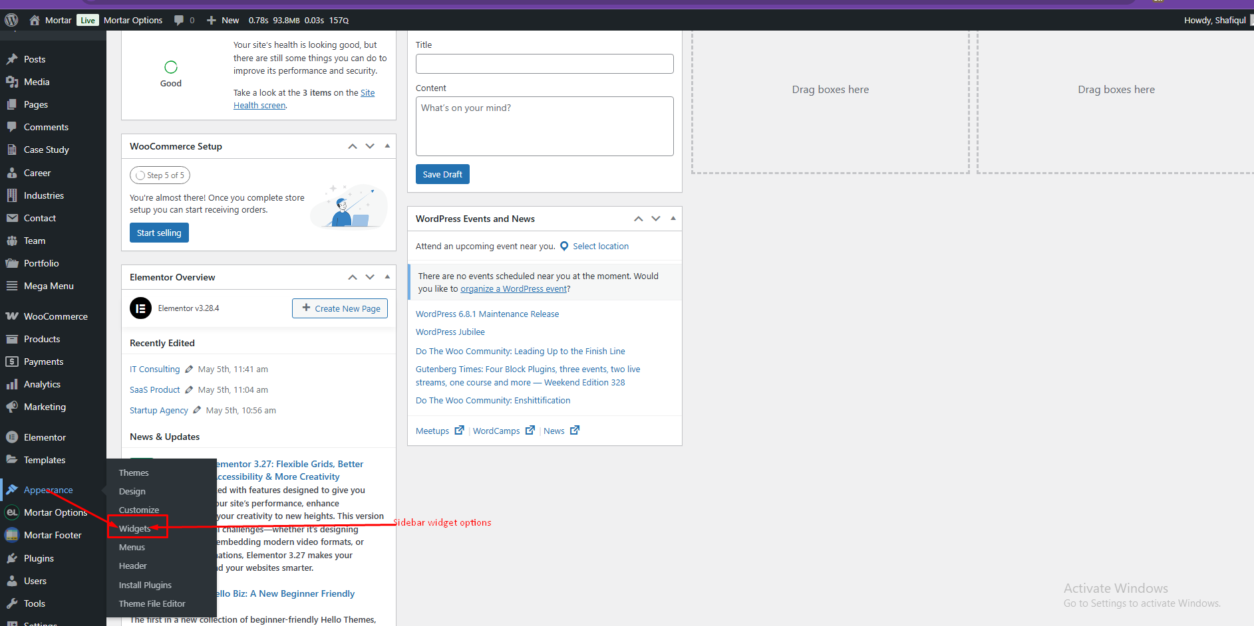Click the Save Draft button

click(x=442, y=174)
